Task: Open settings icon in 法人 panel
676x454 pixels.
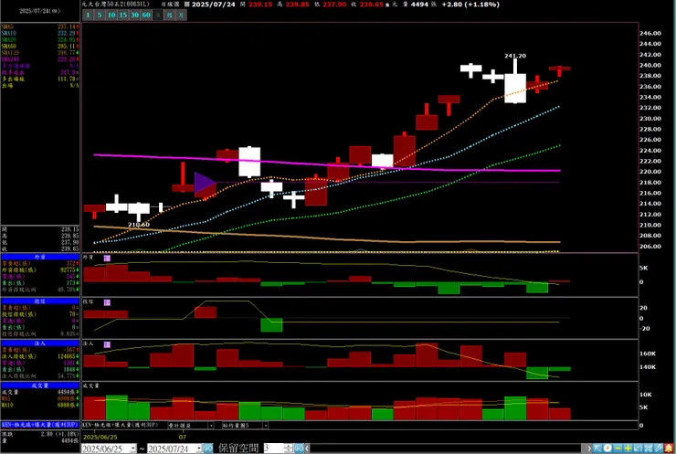Action: coord(107,344)
